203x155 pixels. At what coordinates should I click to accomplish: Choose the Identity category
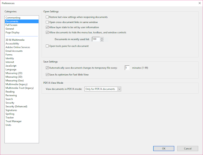[22, 58]
